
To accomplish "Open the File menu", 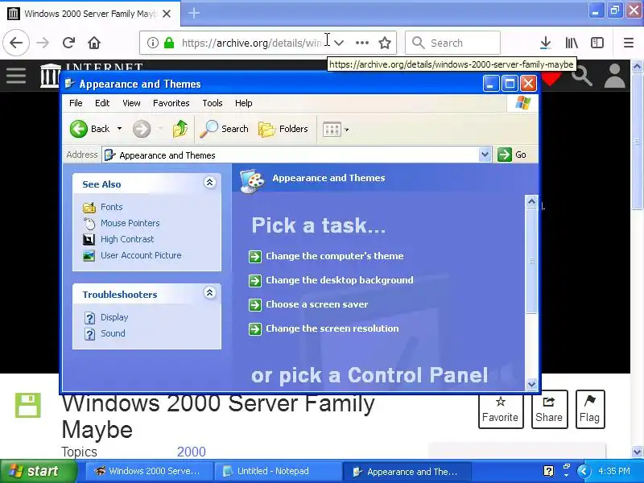I will tap(76, 103).
